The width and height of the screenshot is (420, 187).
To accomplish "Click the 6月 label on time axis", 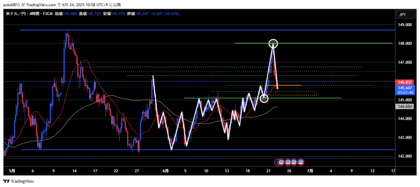I will pos(165,170).
